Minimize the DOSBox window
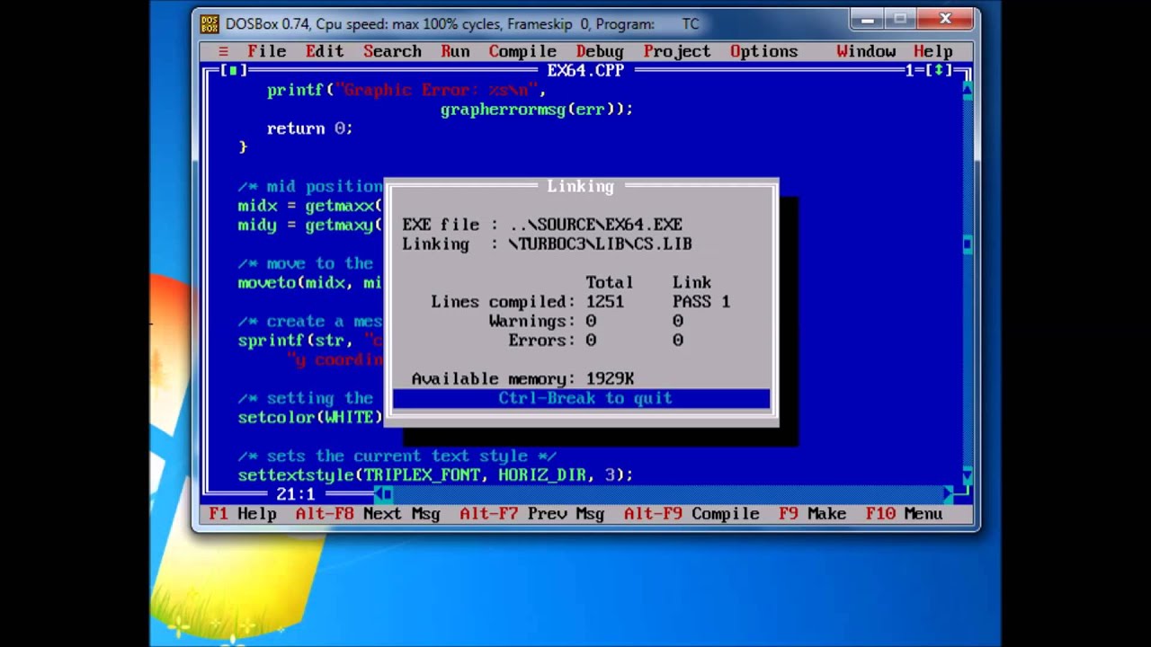The height and width of the screenshot is (647, 1151). pos(868,19)
